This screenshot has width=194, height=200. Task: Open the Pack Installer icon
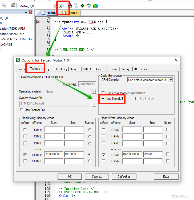coord(95,6)
